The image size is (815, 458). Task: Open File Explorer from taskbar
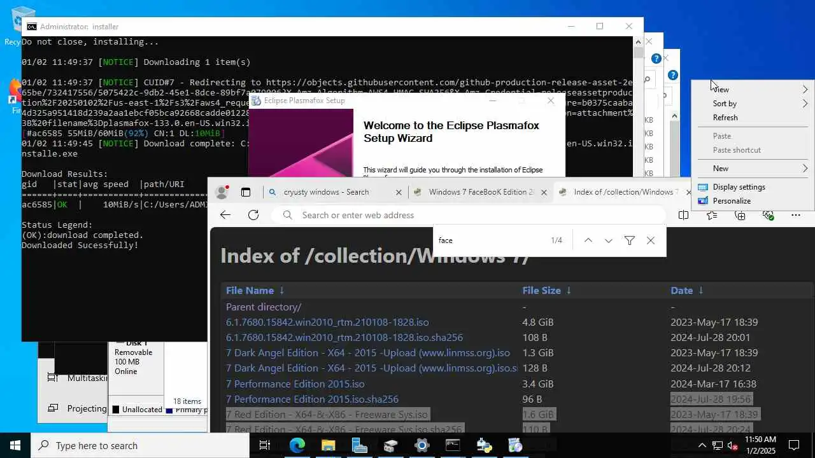tap(329, 445)
